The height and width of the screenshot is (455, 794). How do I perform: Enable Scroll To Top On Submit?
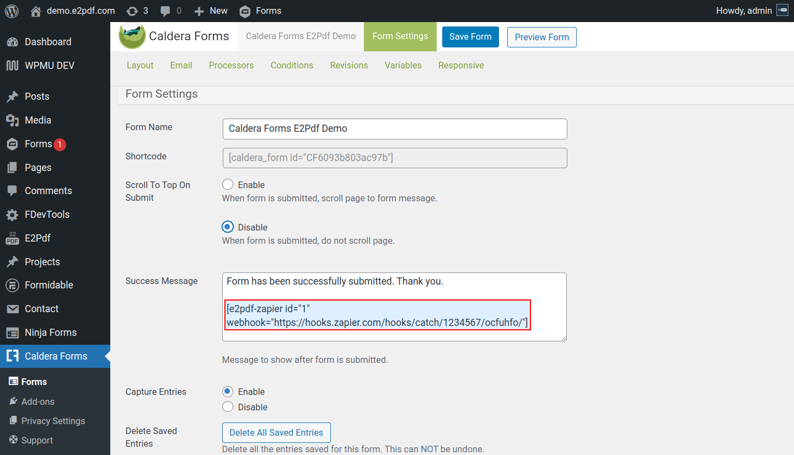tap(228, 185)
